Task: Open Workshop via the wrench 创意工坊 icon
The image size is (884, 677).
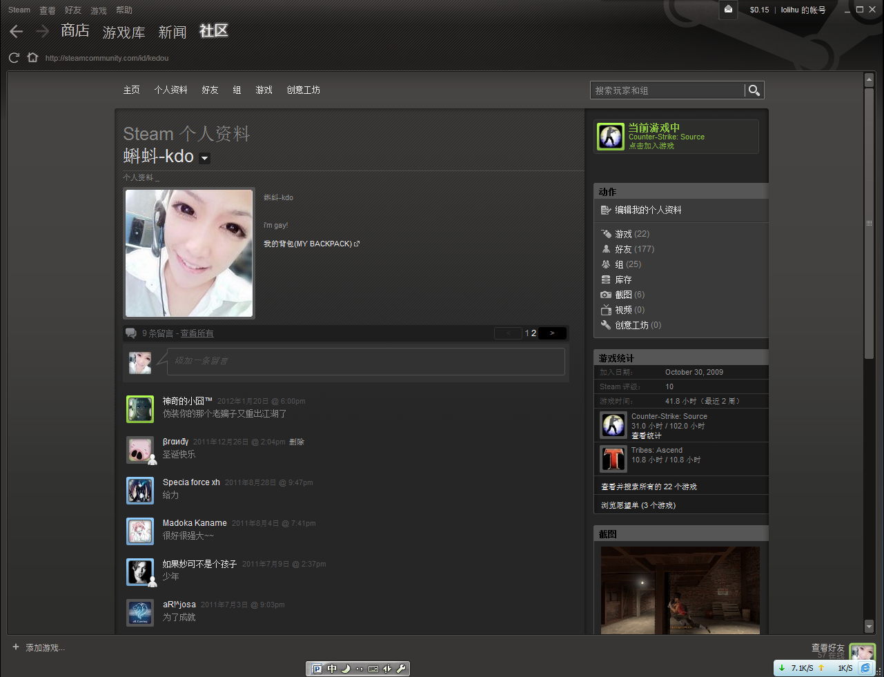Action: coord(605,325)
